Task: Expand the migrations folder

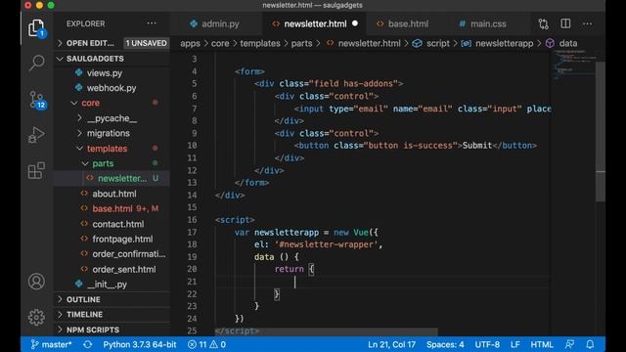Action: 79,133
